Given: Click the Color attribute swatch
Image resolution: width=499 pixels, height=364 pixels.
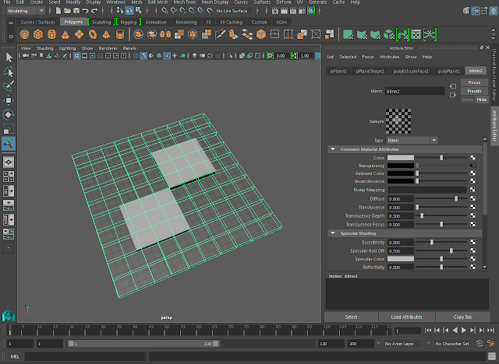Looking at the screenshot, I should click(x=400, y=157).
